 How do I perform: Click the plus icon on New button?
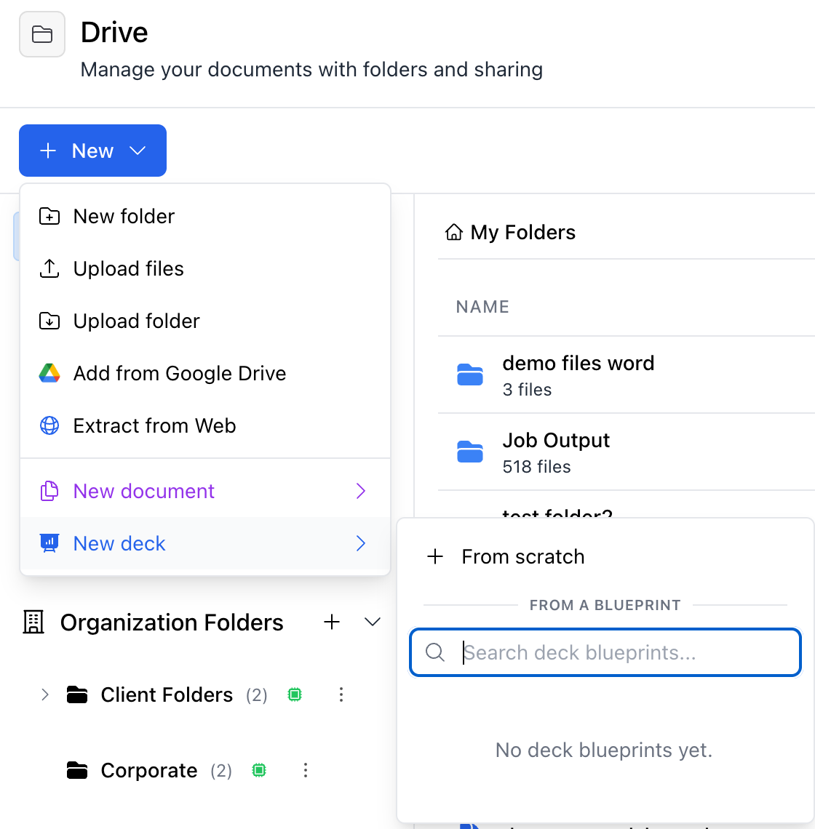click(48, 151)
